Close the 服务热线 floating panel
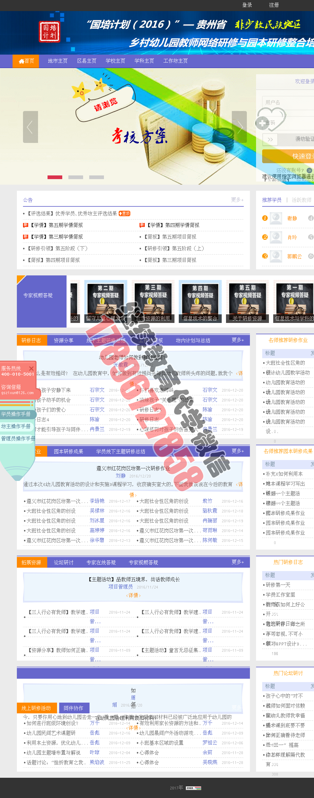The width and height of the screenshot is (314, 798). (31, 368)
